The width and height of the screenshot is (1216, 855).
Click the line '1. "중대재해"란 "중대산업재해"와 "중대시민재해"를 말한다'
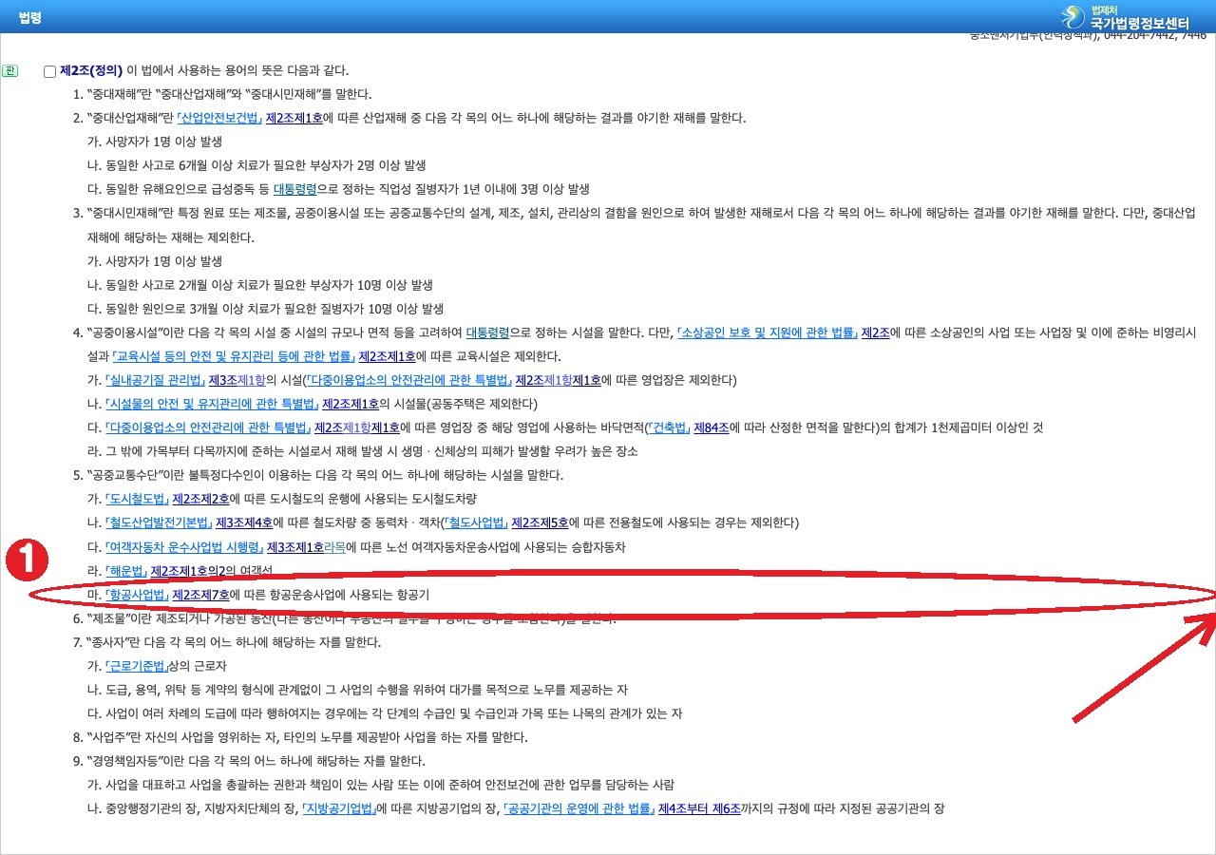(x=222, y=94)
